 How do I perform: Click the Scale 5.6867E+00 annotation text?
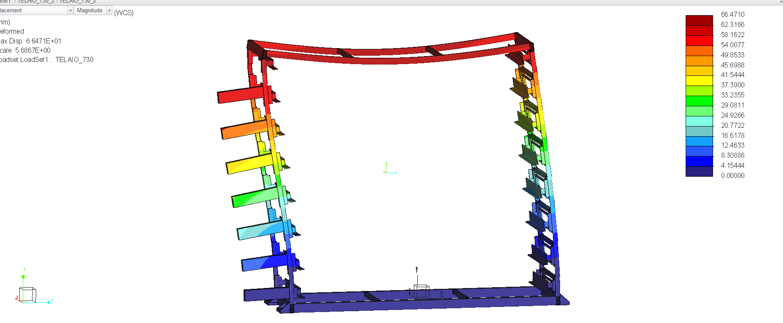pyautogui.click(x=25, y=50)
